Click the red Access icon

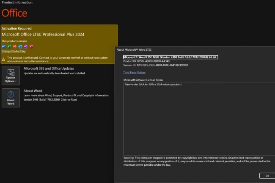click(31, 46)
